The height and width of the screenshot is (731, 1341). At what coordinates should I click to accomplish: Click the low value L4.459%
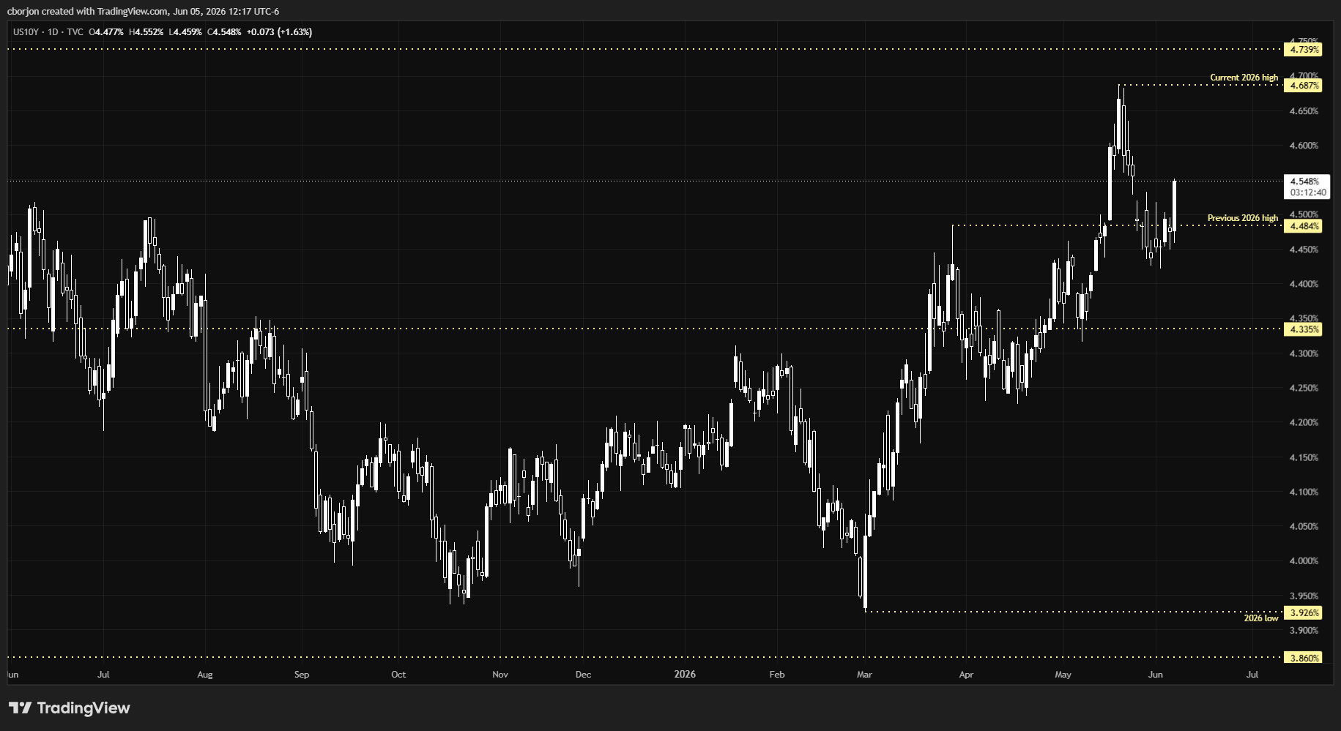click(185, 32)
